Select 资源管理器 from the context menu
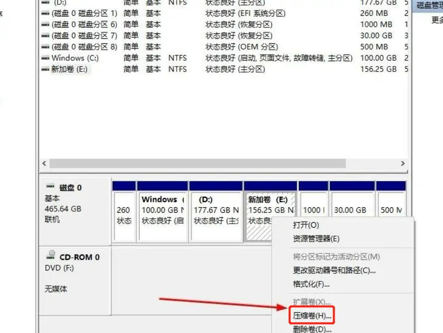This screenshot has height=333, width=443. (317, 239)
